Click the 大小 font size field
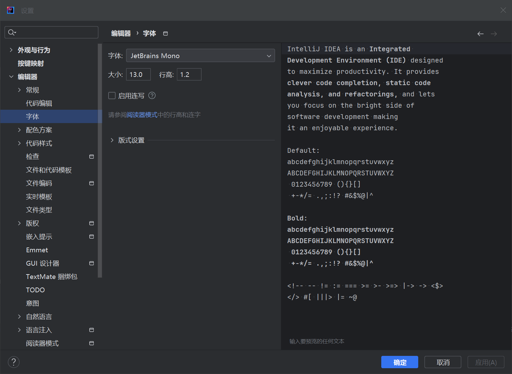The width and height of the screenshot is (512, 374). point(138,75)
